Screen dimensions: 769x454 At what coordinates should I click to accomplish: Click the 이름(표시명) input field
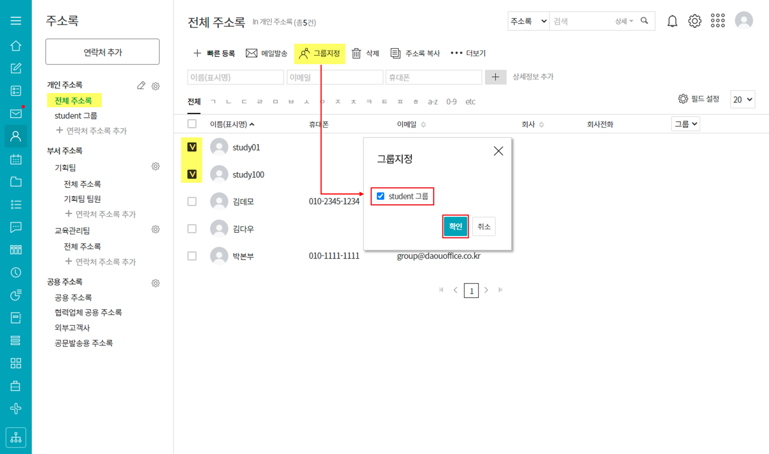pyautogui.click(x=235, y=77)
